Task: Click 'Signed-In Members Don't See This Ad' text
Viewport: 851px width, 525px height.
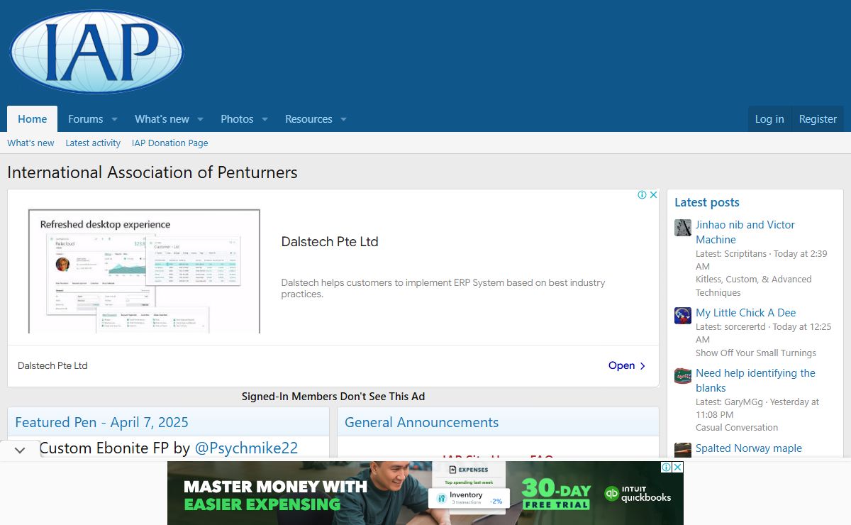Action: pos(333,397)
